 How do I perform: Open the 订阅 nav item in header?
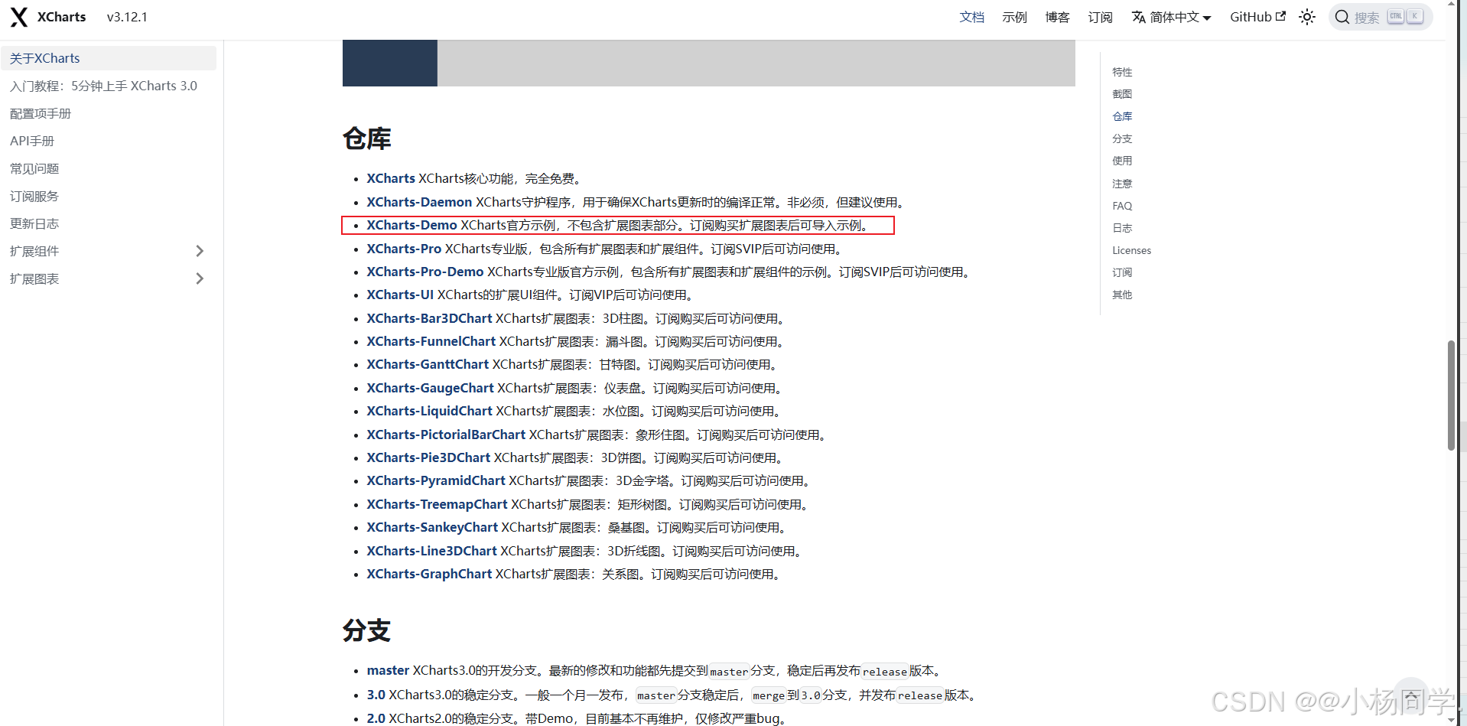click(1100, 17)
